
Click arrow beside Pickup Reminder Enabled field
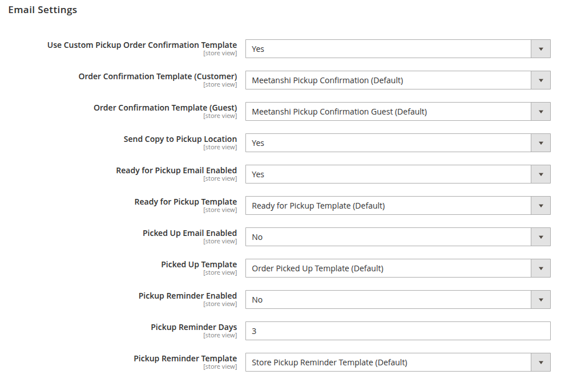coord(540,299)
